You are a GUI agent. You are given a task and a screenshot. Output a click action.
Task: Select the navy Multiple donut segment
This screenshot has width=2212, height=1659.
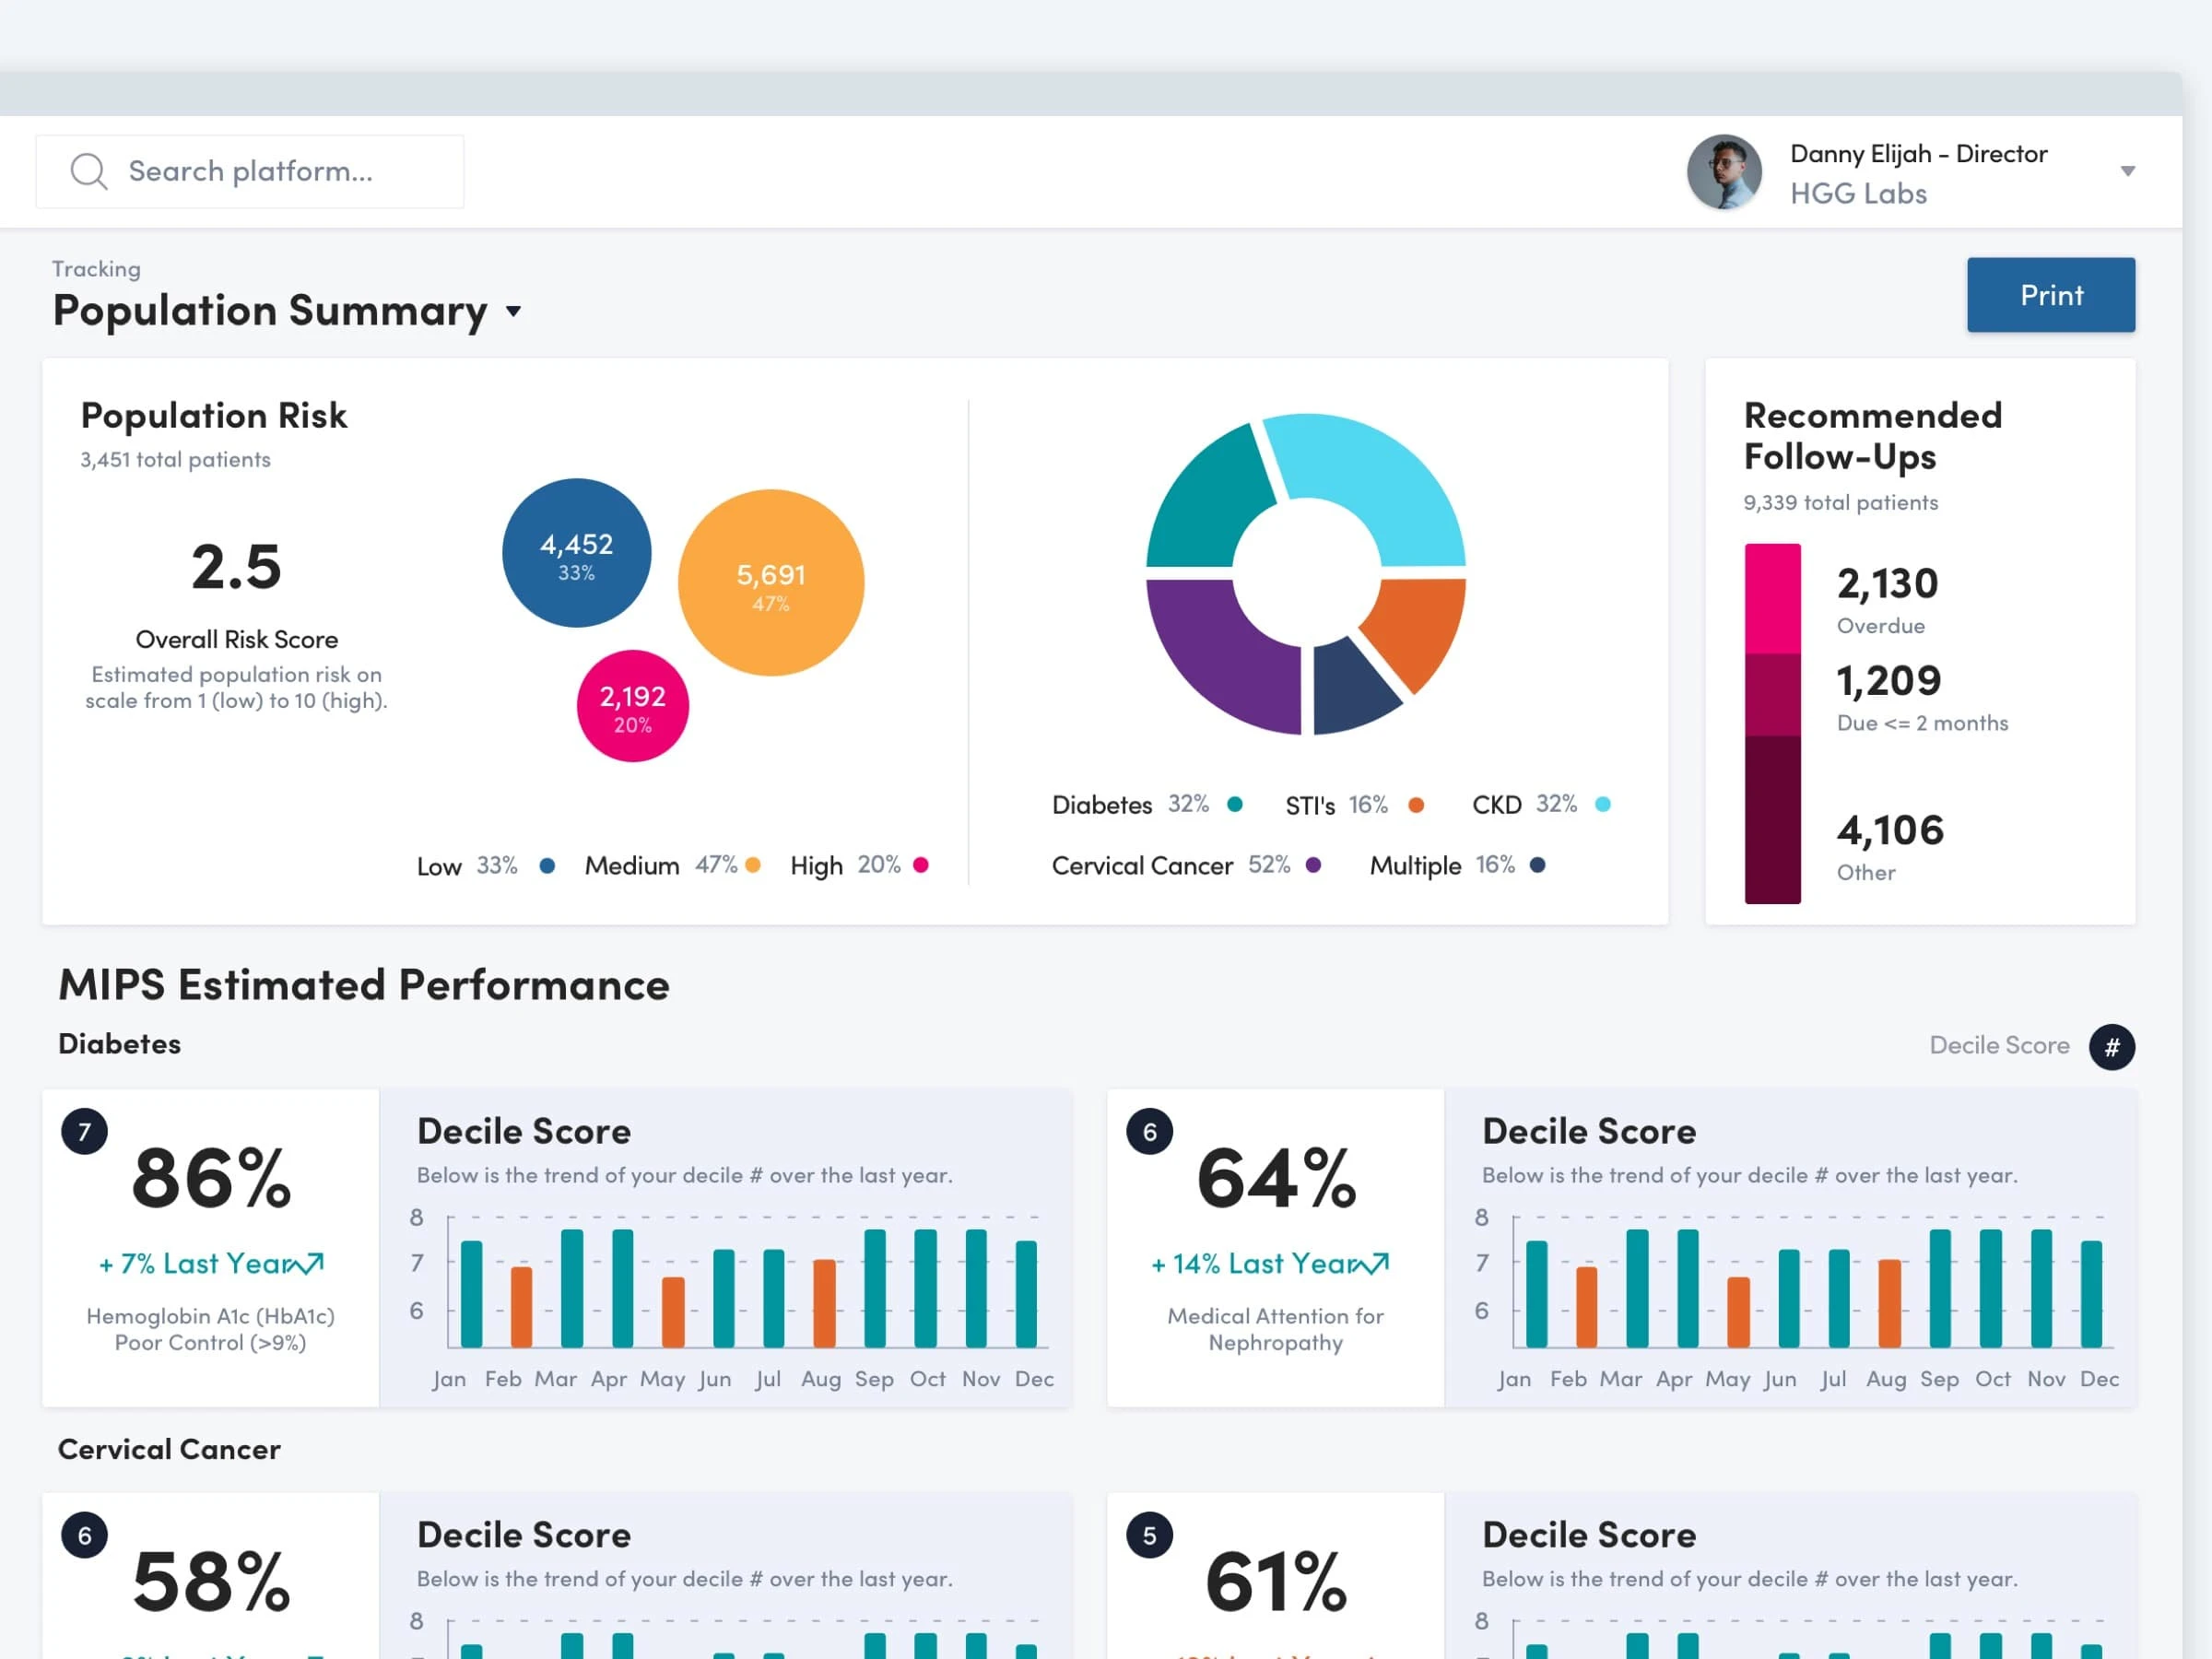(1350, 692)
